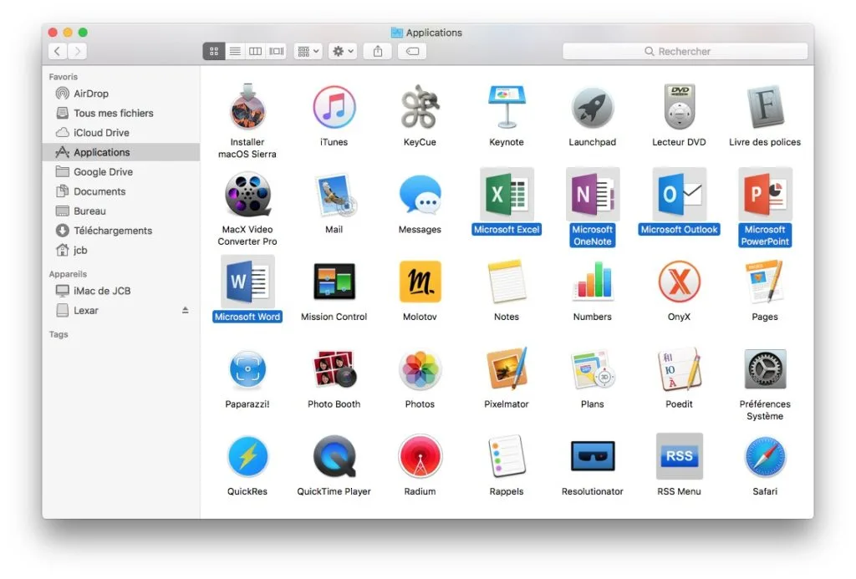Viewport: 856px width, 579px height.
Task: Click the Keynote app icon
Action: pos(506,108)
